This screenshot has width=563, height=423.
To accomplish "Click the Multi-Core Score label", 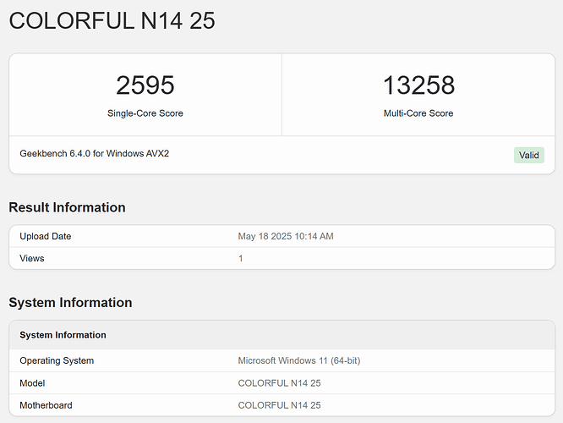I will tap(418, 113).
